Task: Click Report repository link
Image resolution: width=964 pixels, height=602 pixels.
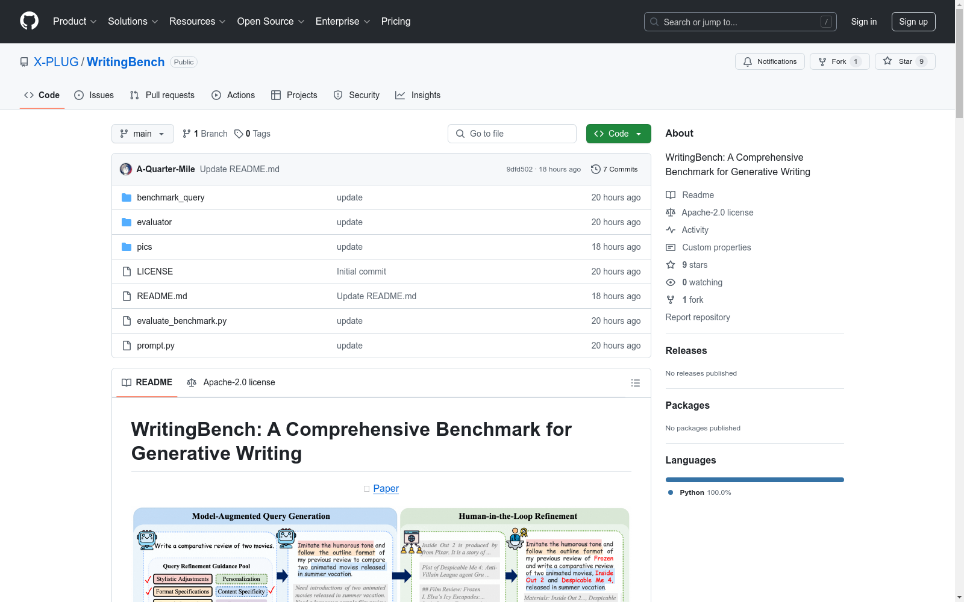Action: pos(698,317)
